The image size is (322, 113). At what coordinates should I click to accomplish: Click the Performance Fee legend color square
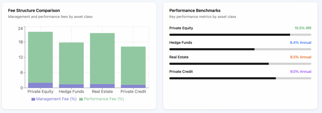click(x=81, y=99)
